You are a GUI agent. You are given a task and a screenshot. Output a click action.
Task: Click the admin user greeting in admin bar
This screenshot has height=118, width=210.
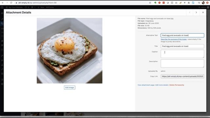[x=203, y=7]
